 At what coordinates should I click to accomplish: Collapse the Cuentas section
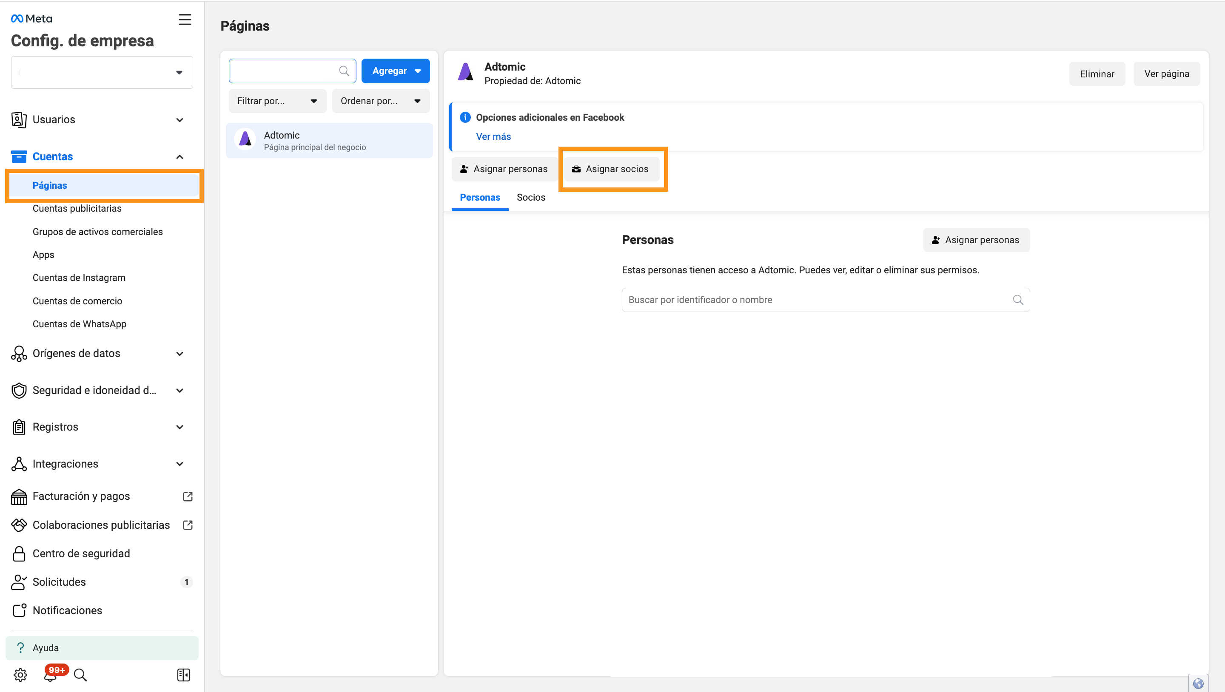point(180,157)
